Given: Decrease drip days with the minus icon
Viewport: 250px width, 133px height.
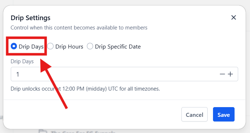Looking at the screenshot, I should point(222,74).
